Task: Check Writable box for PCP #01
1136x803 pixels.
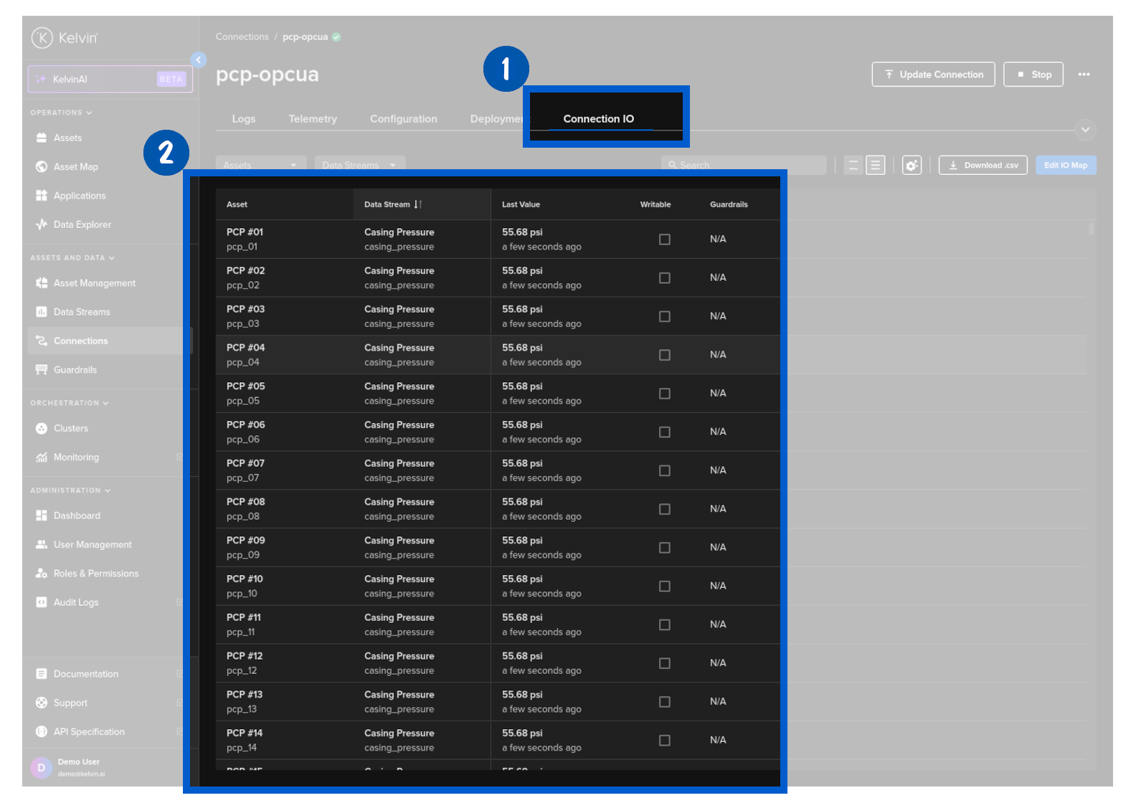Action: point(665,239)
